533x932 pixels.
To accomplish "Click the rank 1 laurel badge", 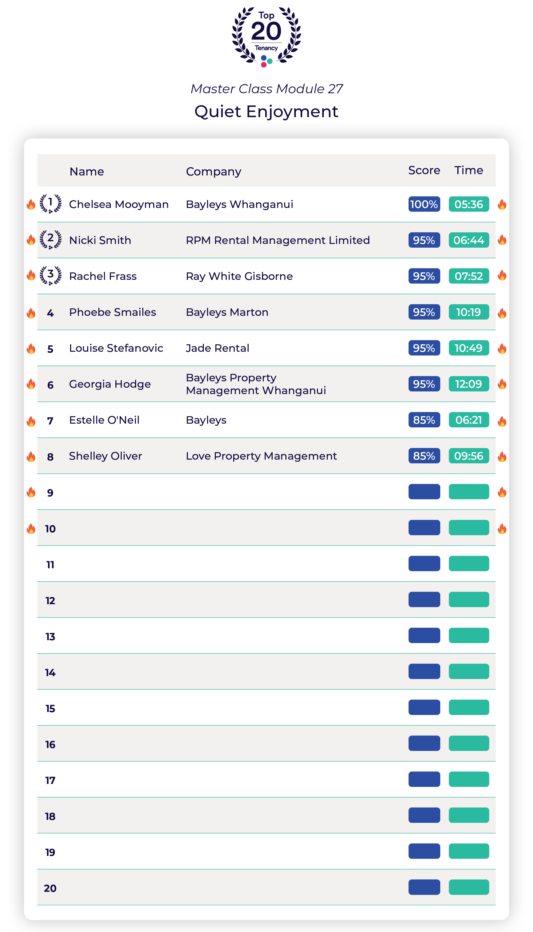I will (x=51, y=203).
